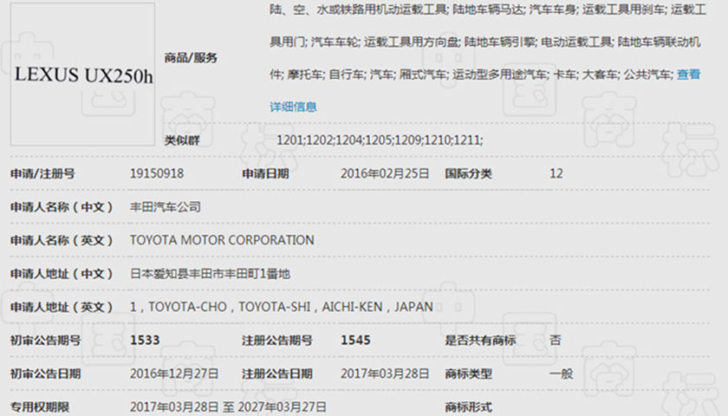Viewport: 728px width, 416px height.
Task: Select term 2017年03月28日 至 2027年03月27日
Action: point(228,407)
